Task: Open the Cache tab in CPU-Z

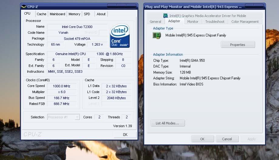Action: (x=42, y=14)
